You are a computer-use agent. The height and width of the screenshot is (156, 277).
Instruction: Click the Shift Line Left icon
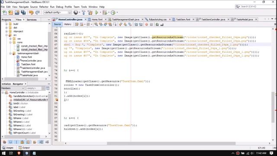(x=136, y=24)
